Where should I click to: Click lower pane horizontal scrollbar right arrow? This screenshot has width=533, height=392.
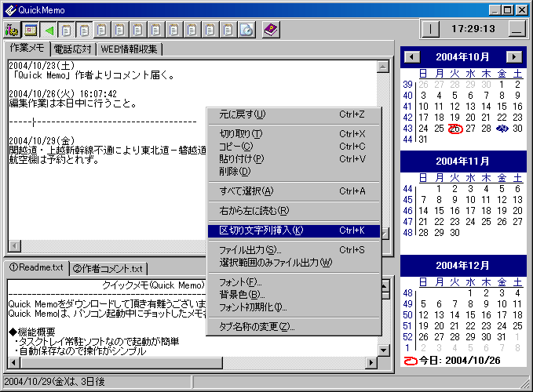pos(371,362)
